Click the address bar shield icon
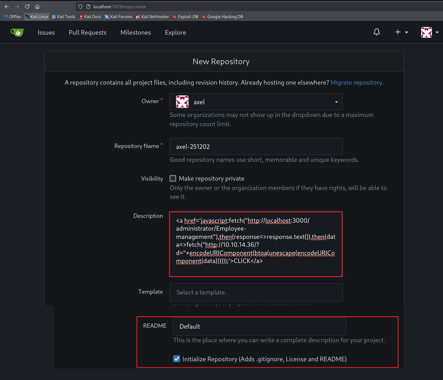This screenshot has height=380, width=443. [x=80, y=7]
